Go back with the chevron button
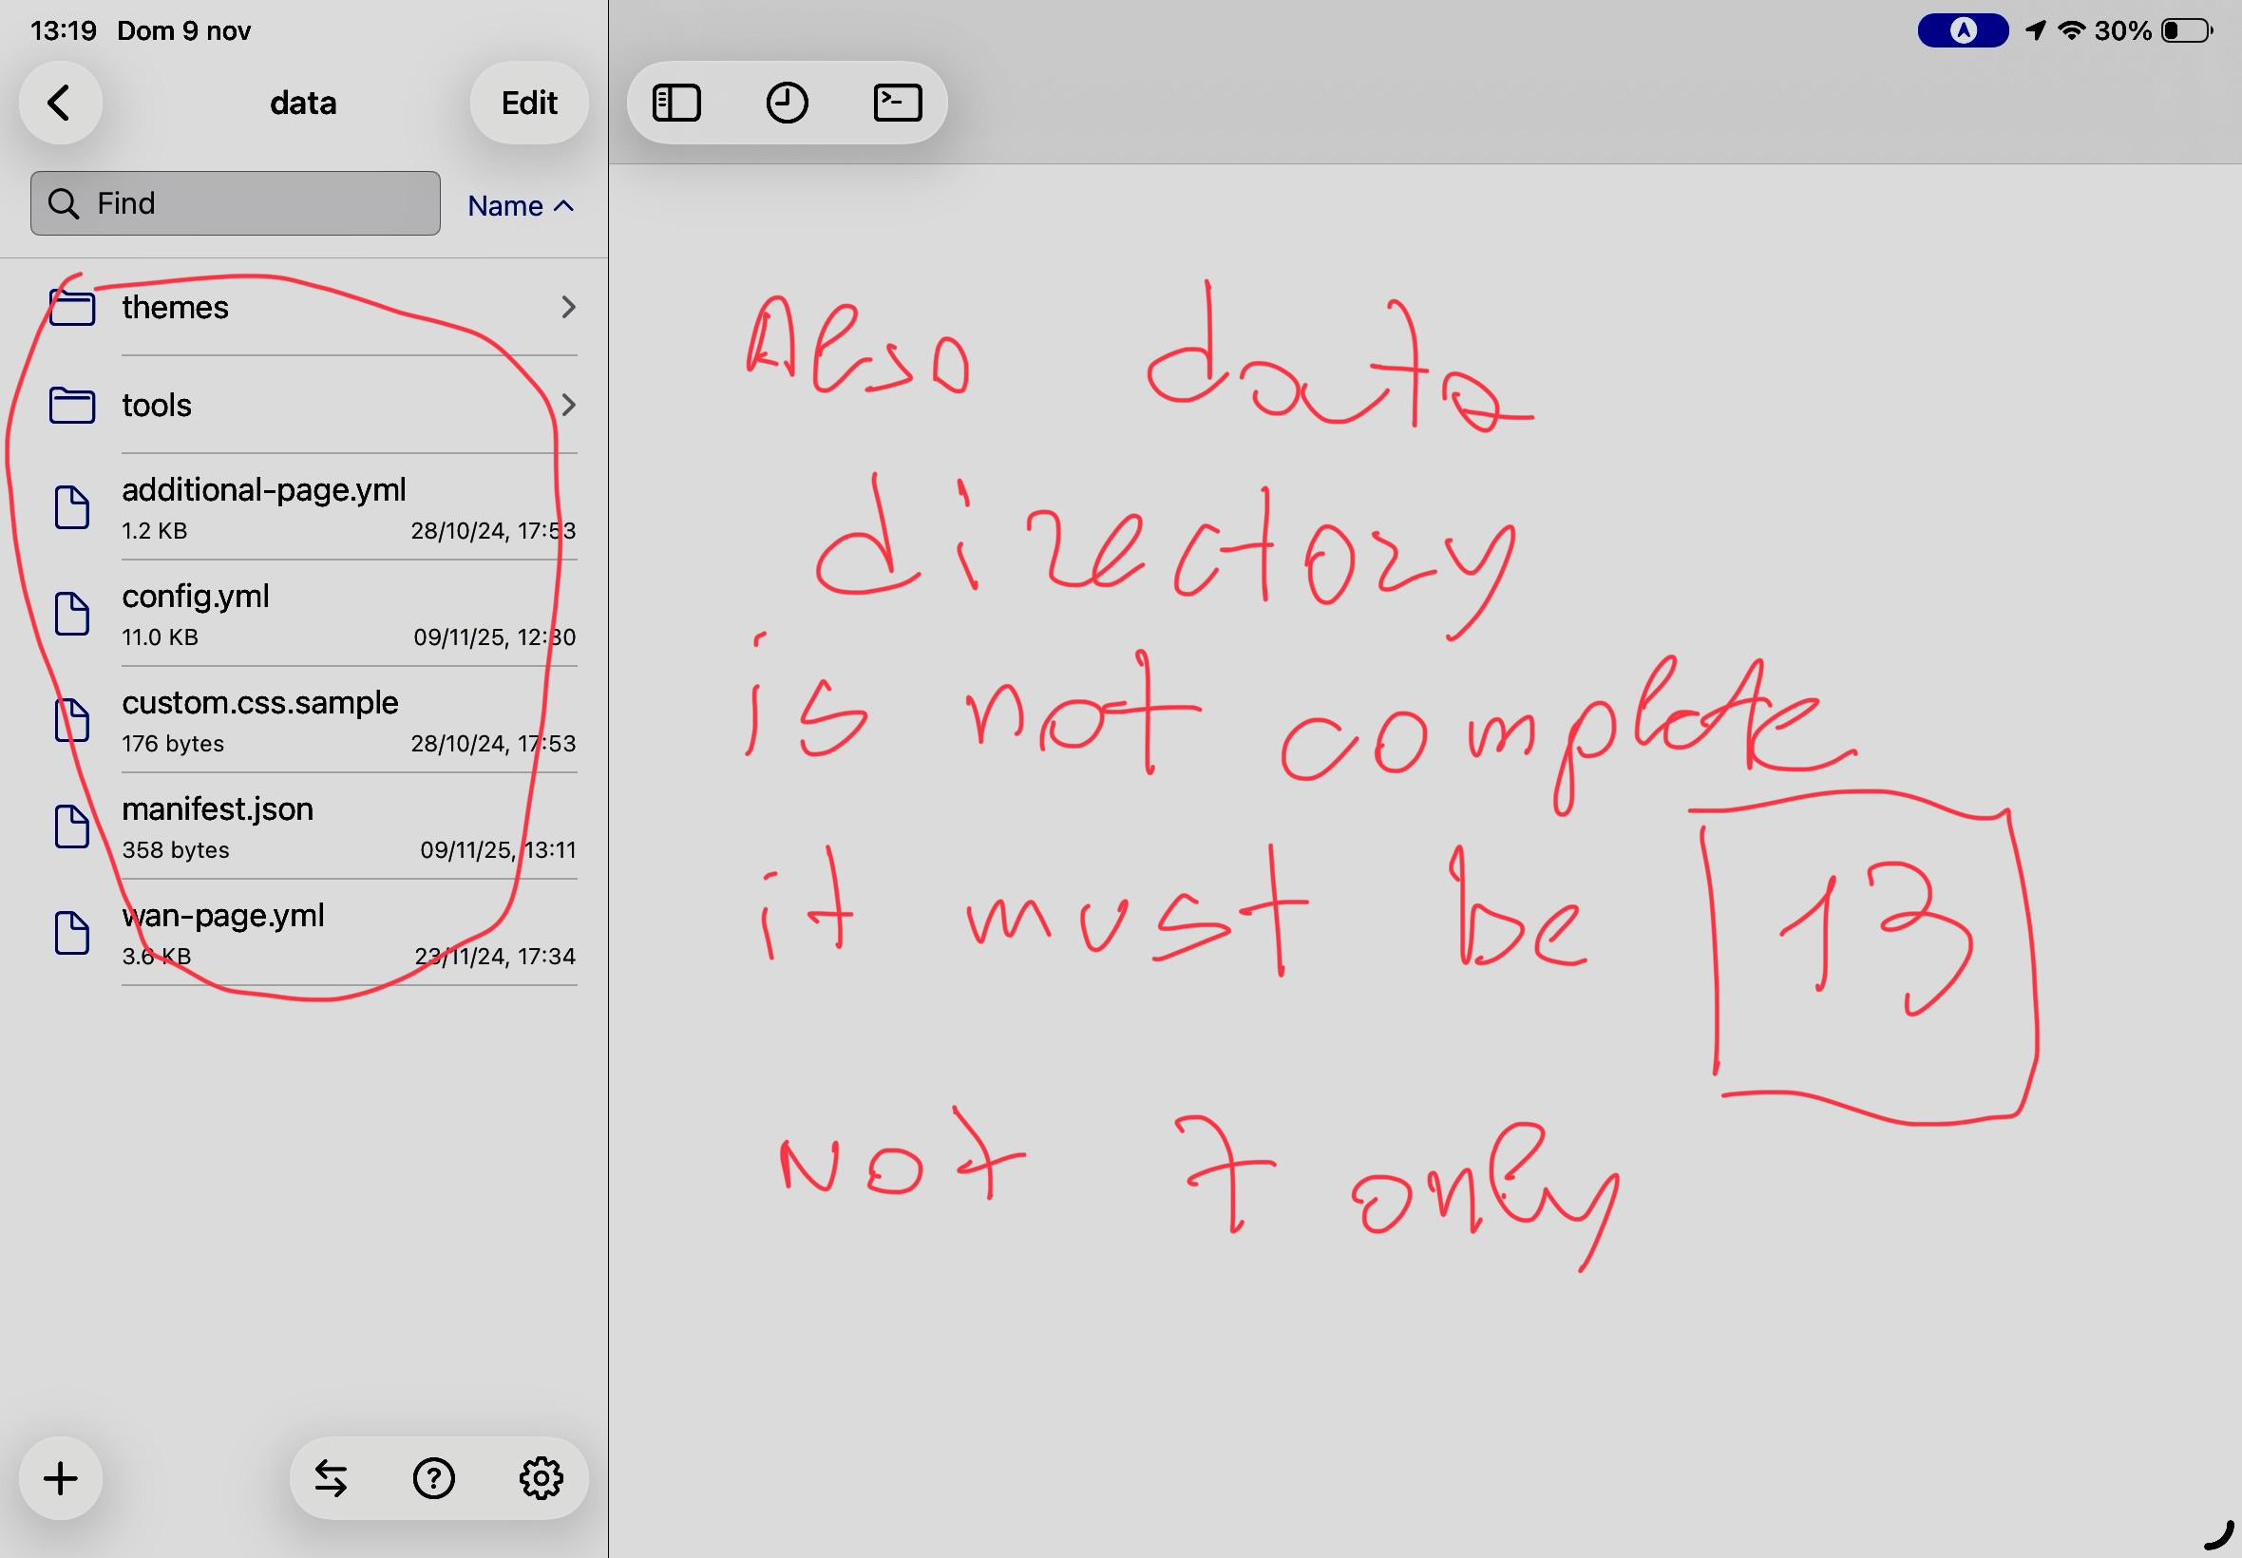 pyautogui.click(x=61, y=103)
